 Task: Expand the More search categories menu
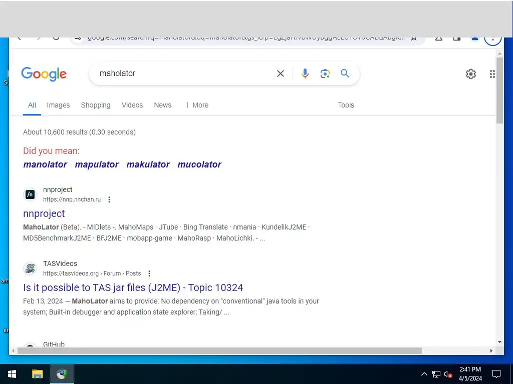[197, 105]
